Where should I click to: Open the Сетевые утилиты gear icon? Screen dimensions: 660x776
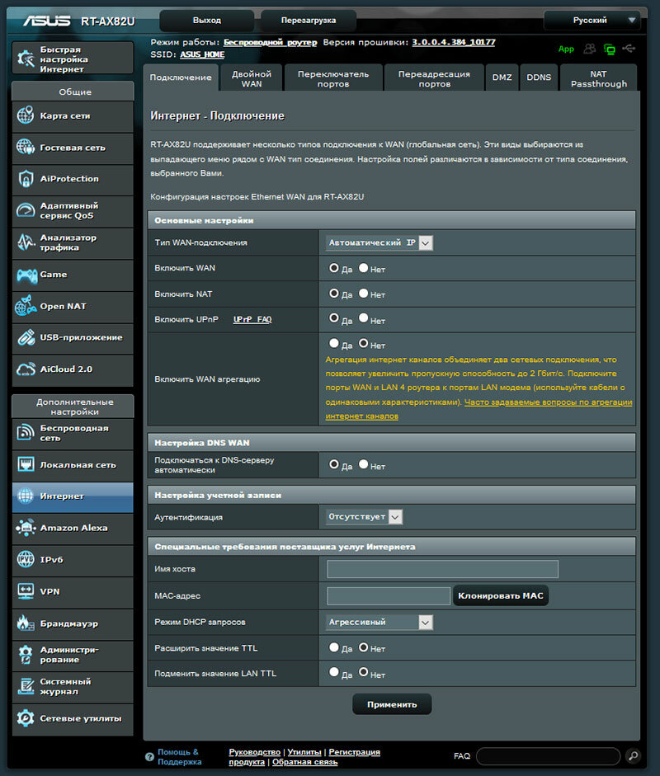26,717
